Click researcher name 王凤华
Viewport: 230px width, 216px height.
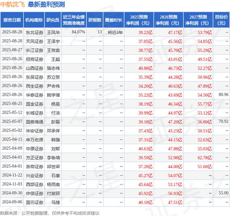53,32
